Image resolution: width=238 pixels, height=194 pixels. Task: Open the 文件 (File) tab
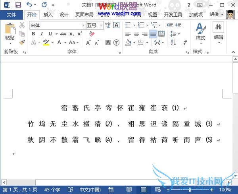tap(12, 15)
